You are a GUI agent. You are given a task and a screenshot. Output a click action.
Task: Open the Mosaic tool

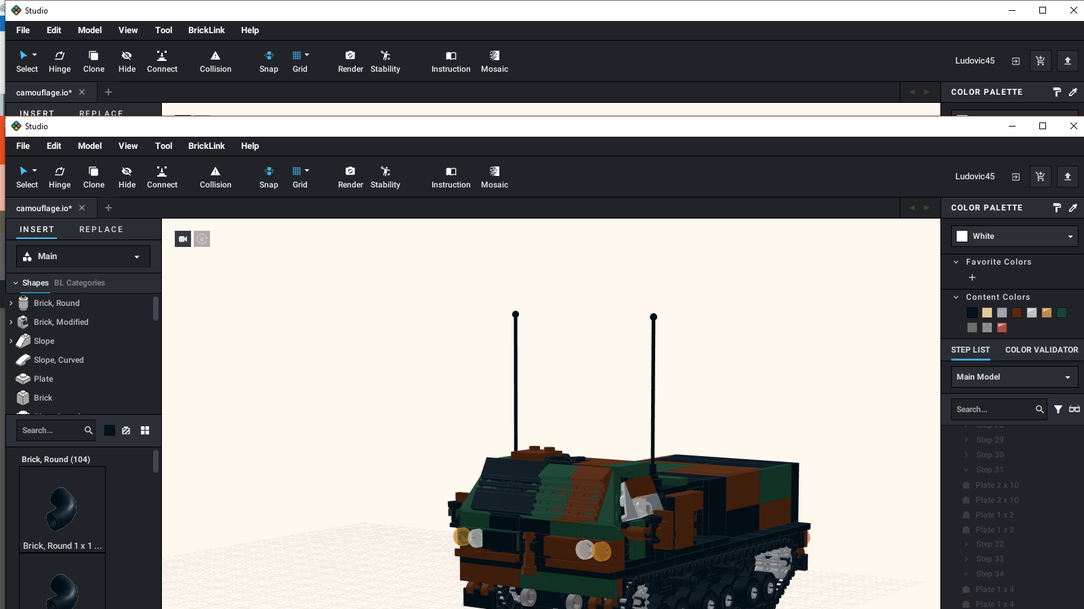pos(494,177)
